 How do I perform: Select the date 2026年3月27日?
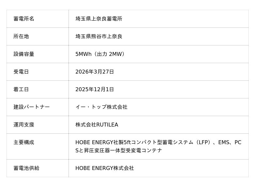(x=95, y=72)
